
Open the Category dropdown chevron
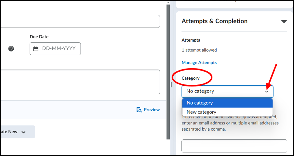[x=267, y=92]
